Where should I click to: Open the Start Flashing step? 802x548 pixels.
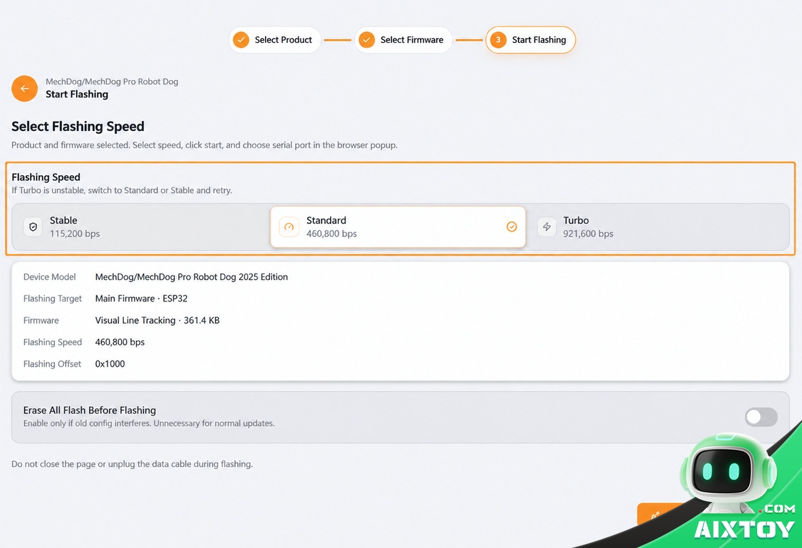[x=530, y=40]
